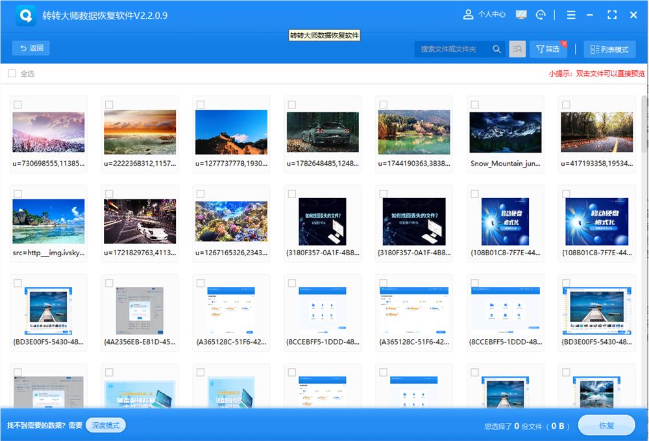
Task: Check the box for Snow_Mountain image
Action: click(x=475, y=105)
